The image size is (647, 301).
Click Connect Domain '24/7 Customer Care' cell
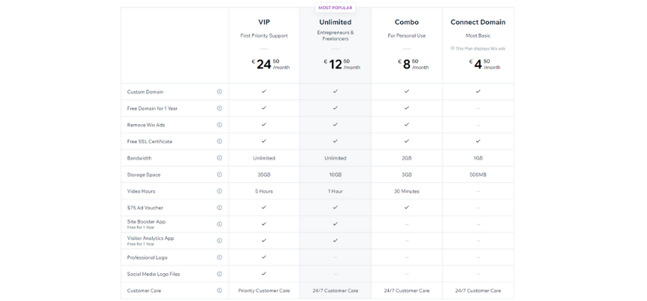pos(478,290)
